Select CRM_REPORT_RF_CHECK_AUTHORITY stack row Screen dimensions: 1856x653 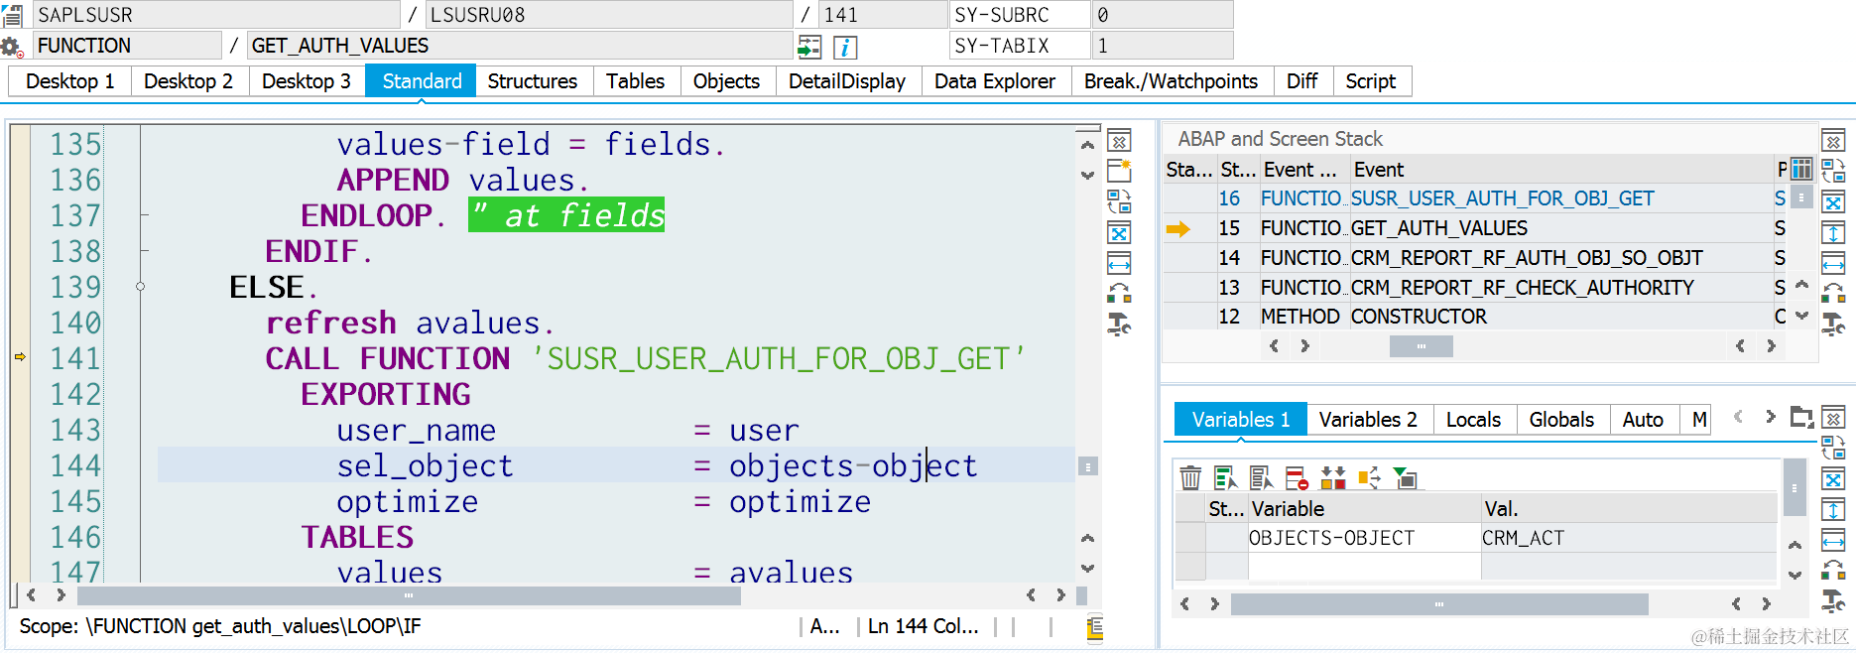coord(1474,288)
